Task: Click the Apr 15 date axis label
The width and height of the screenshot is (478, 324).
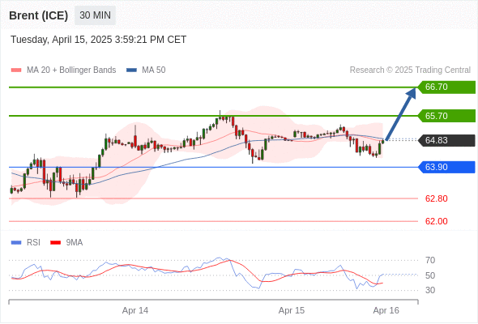Action: (x=292, y=310)
